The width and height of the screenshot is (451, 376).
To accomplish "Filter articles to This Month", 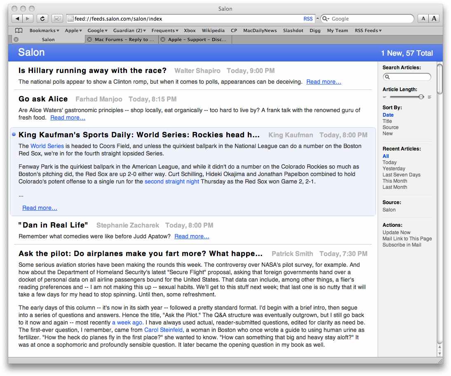I will [x=395, y=181].
